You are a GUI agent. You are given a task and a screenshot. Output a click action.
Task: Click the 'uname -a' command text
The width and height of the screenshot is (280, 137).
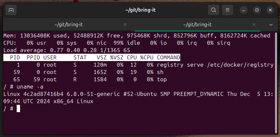[30, 87]
